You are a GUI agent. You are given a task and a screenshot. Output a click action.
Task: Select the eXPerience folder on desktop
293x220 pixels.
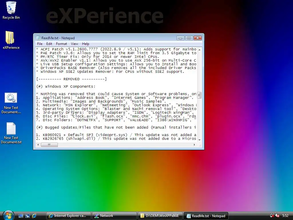[x=11, y=40]
